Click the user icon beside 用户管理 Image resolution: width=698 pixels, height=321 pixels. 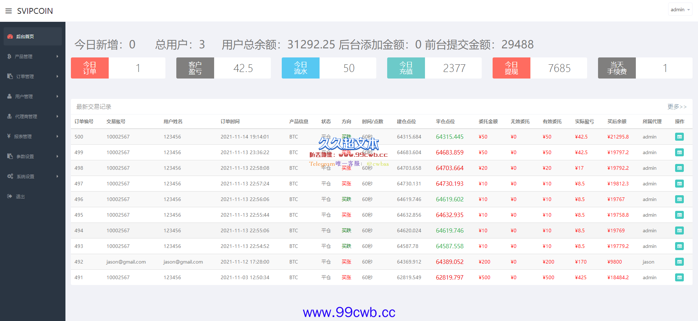(x=10, y=96)
